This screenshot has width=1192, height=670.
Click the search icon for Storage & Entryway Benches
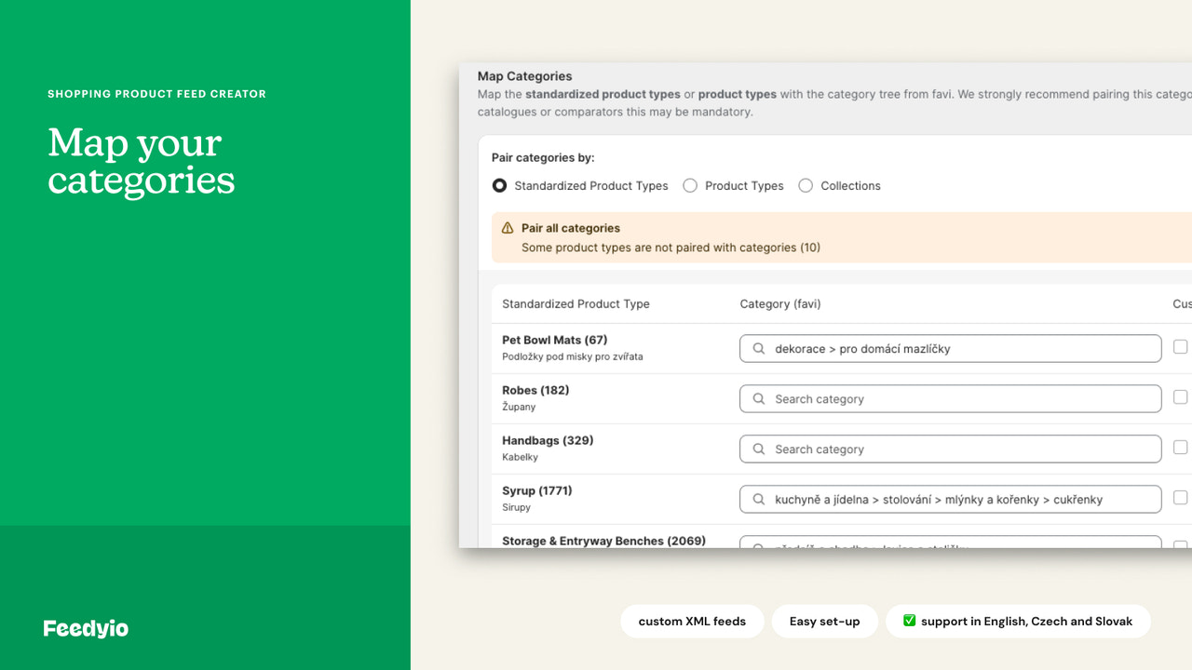pos(758,544)
